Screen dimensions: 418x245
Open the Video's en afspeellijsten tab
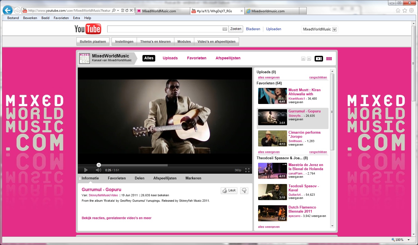tap(216, 42)
